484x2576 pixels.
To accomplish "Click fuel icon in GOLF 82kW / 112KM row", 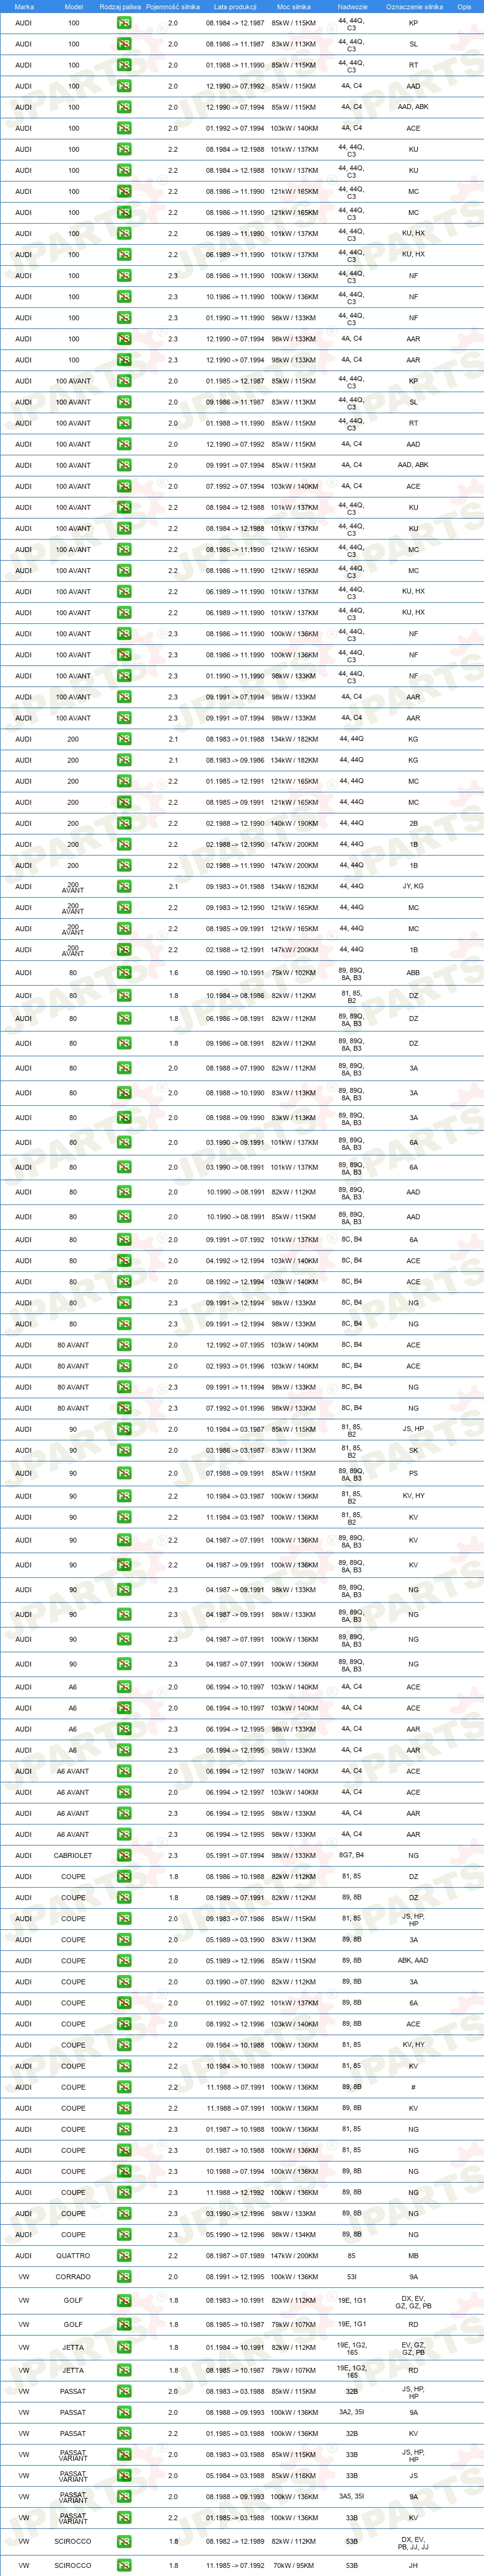I will [124, 2300].
